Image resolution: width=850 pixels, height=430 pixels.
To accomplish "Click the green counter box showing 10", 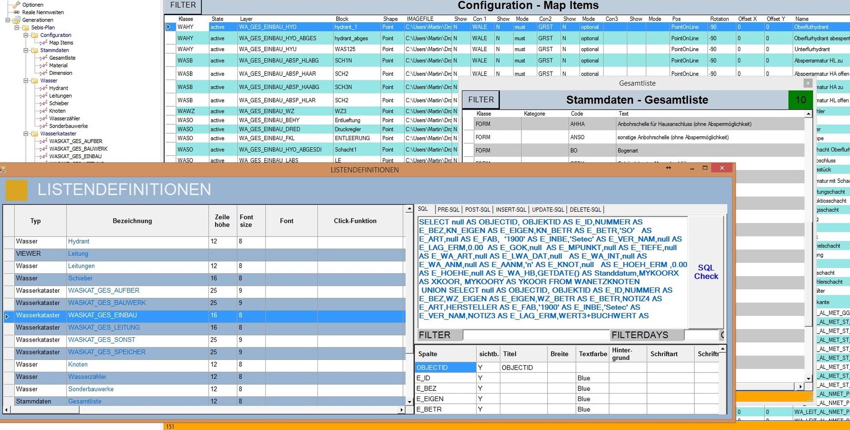I will 800,100.
